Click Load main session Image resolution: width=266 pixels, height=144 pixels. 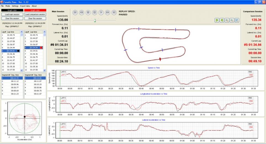coord(12,14)
